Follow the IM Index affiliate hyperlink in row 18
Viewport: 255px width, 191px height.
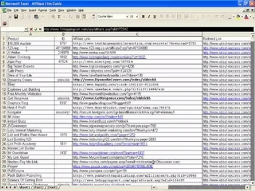(x=97, y=117)
